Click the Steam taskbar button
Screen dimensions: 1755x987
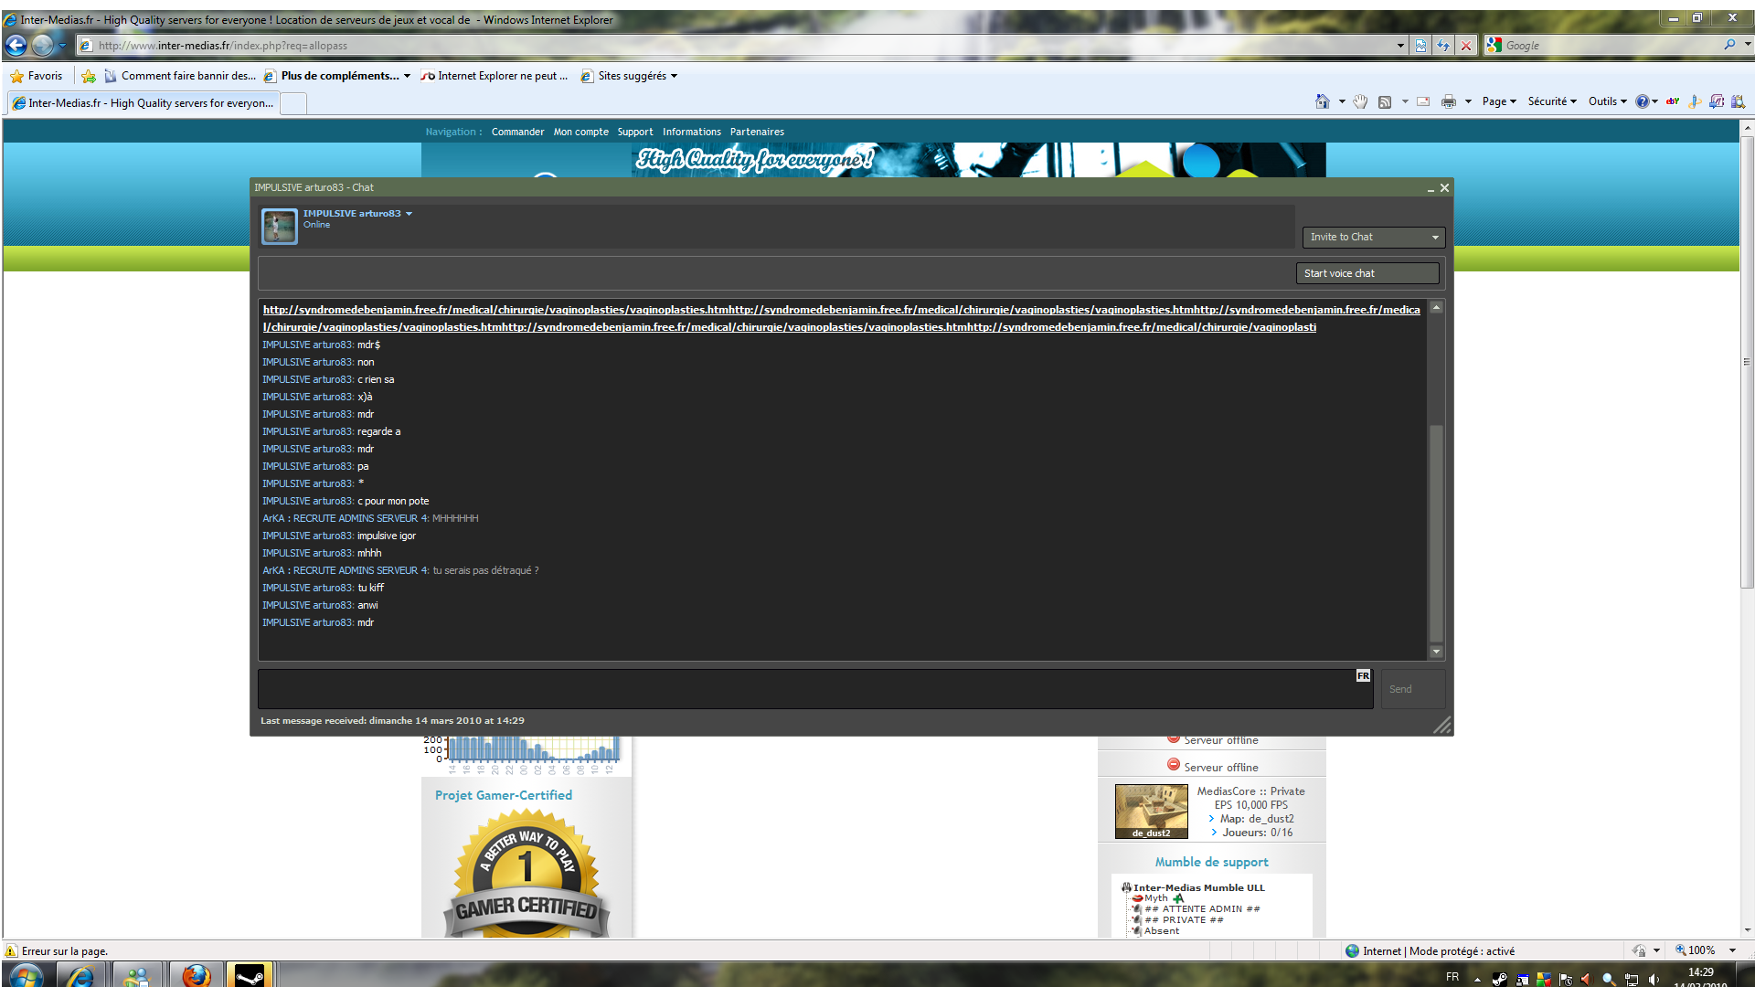click(250, 975)
